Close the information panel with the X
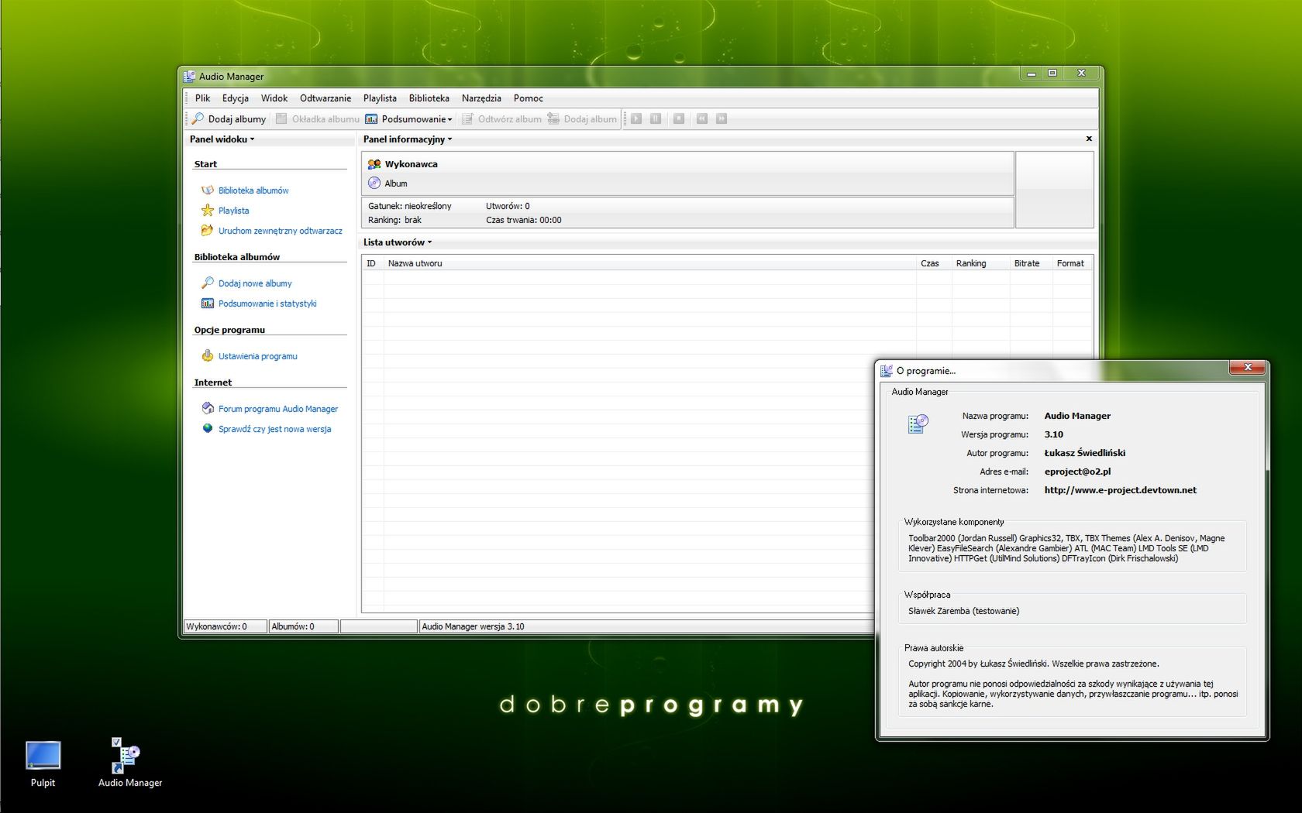 (1089, 139)
